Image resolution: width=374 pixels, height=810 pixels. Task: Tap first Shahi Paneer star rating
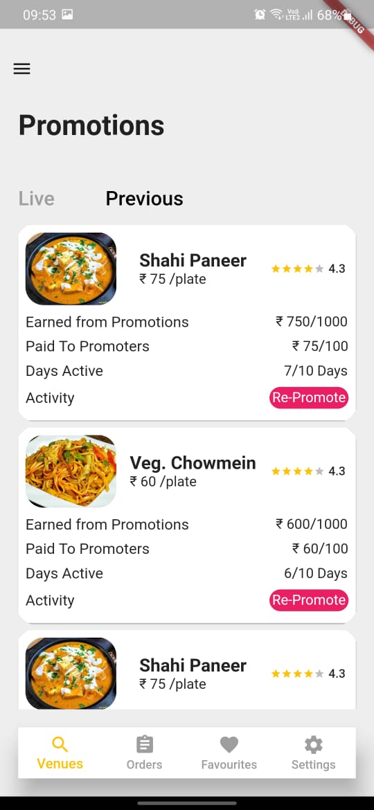coord(298,269)
